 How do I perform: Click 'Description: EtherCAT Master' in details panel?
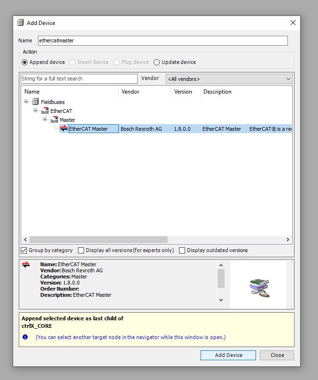[x=76, y=295]
